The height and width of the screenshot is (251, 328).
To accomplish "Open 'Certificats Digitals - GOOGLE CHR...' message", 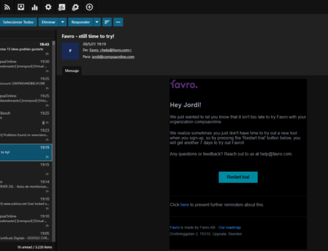I will pyautogui.click(x=26, y=236).
